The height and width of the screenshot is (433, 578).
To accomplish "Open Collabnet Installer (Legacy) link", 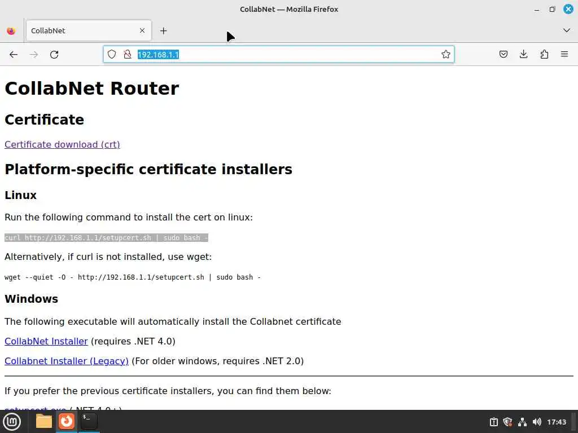I will point(67,361).
